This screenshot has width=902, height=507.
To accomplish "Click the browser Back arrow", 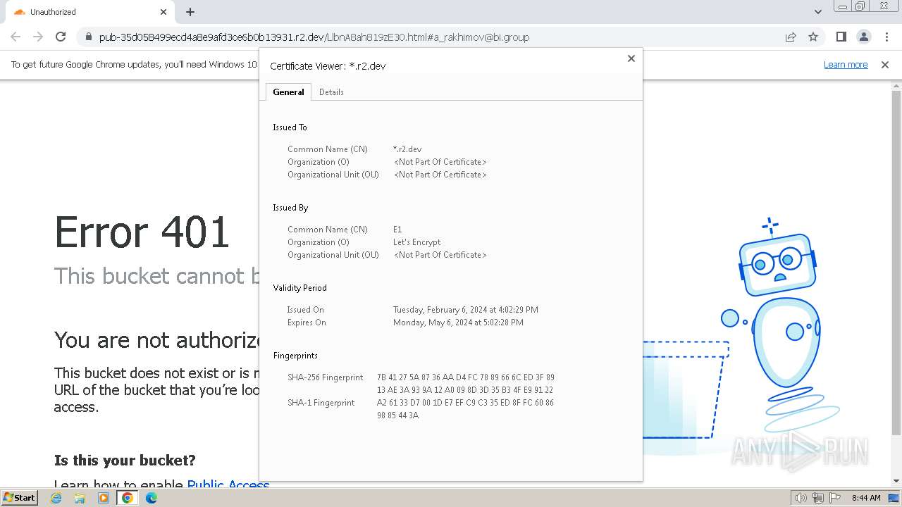I will (16, 37).
